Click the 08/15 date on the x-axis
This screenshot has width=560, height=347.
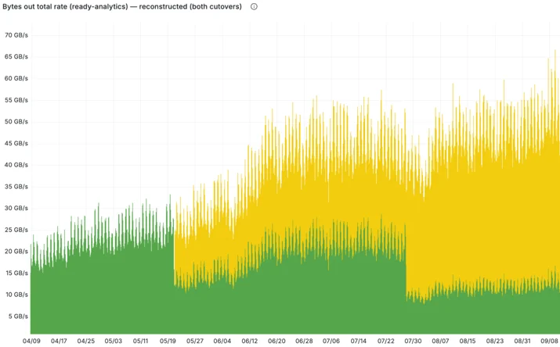click(468, 341)
